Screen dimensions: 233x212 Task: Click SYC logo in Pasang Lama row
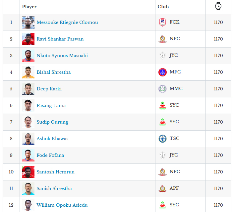[x=162, y=105]
